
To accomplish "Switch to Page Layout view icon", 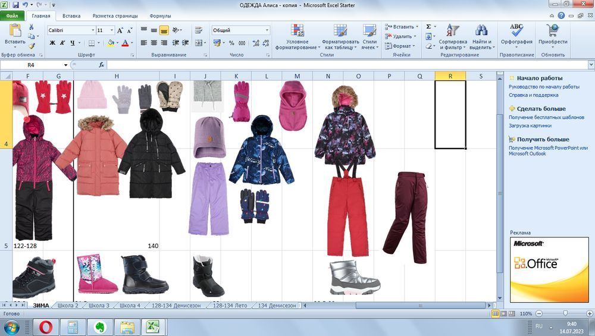I will tap(503, 313).
